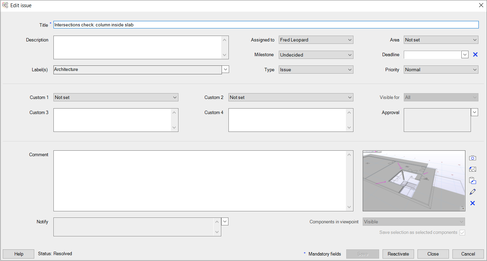
Task: Expand the Label(s) dropdown arrow
Action: coord(225,69)
